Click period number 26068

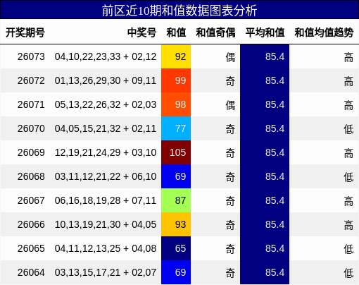(x=31, y=176)
